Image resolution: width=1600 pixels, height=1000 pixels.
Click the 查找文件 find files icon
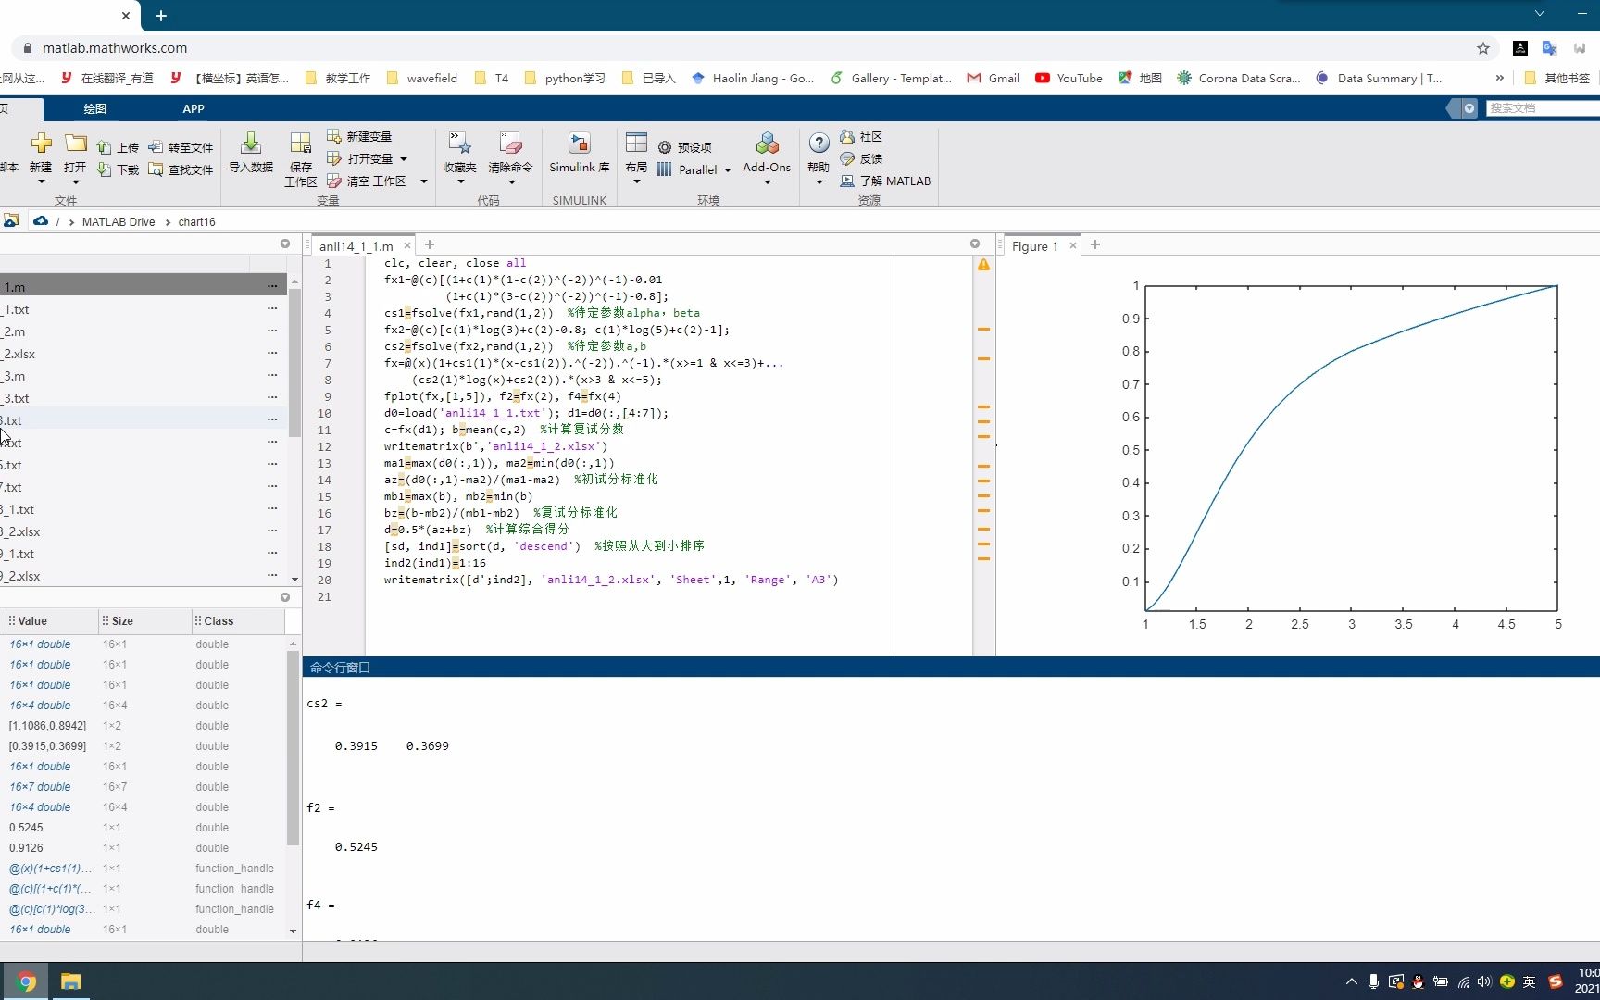point(156,169)
